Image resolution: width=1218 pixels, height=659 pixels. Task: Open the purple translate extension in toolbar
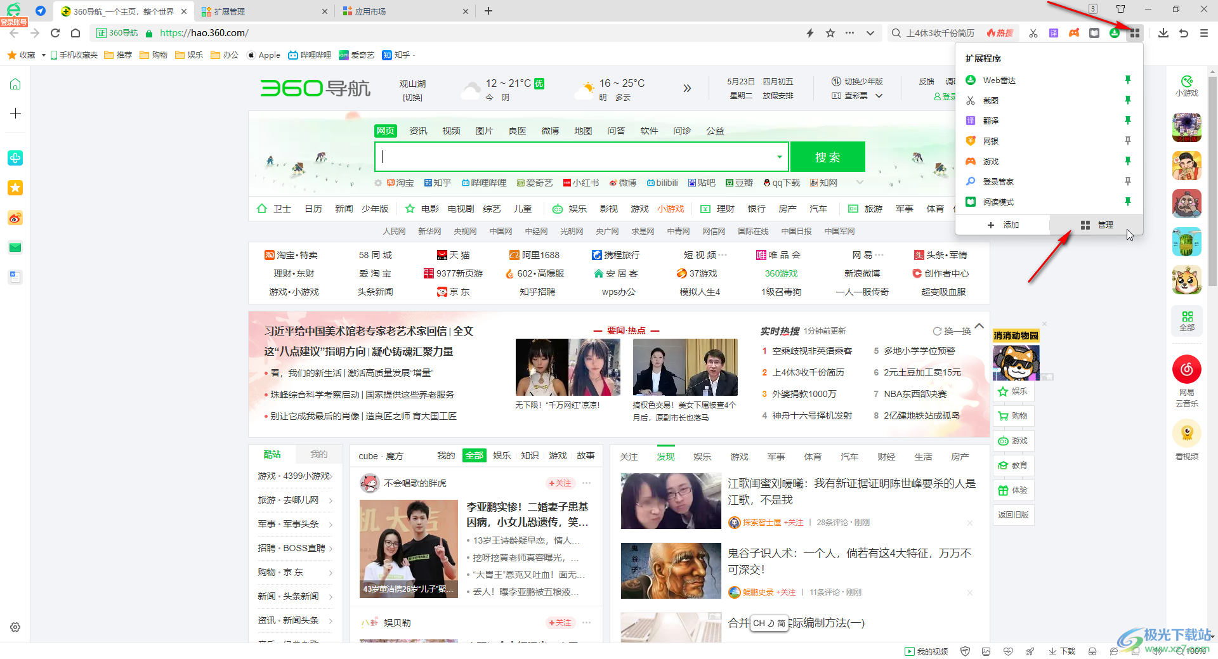tap(1054, 33)
